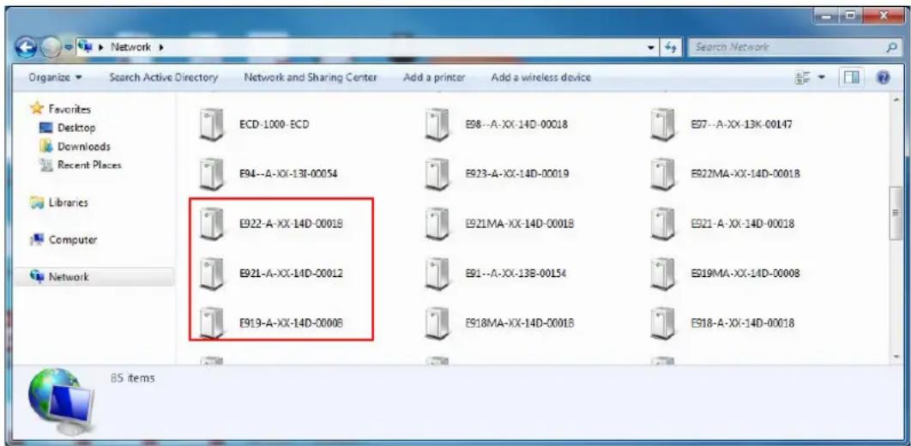Open the Organize dropdown menu

(x=55, y=76)
